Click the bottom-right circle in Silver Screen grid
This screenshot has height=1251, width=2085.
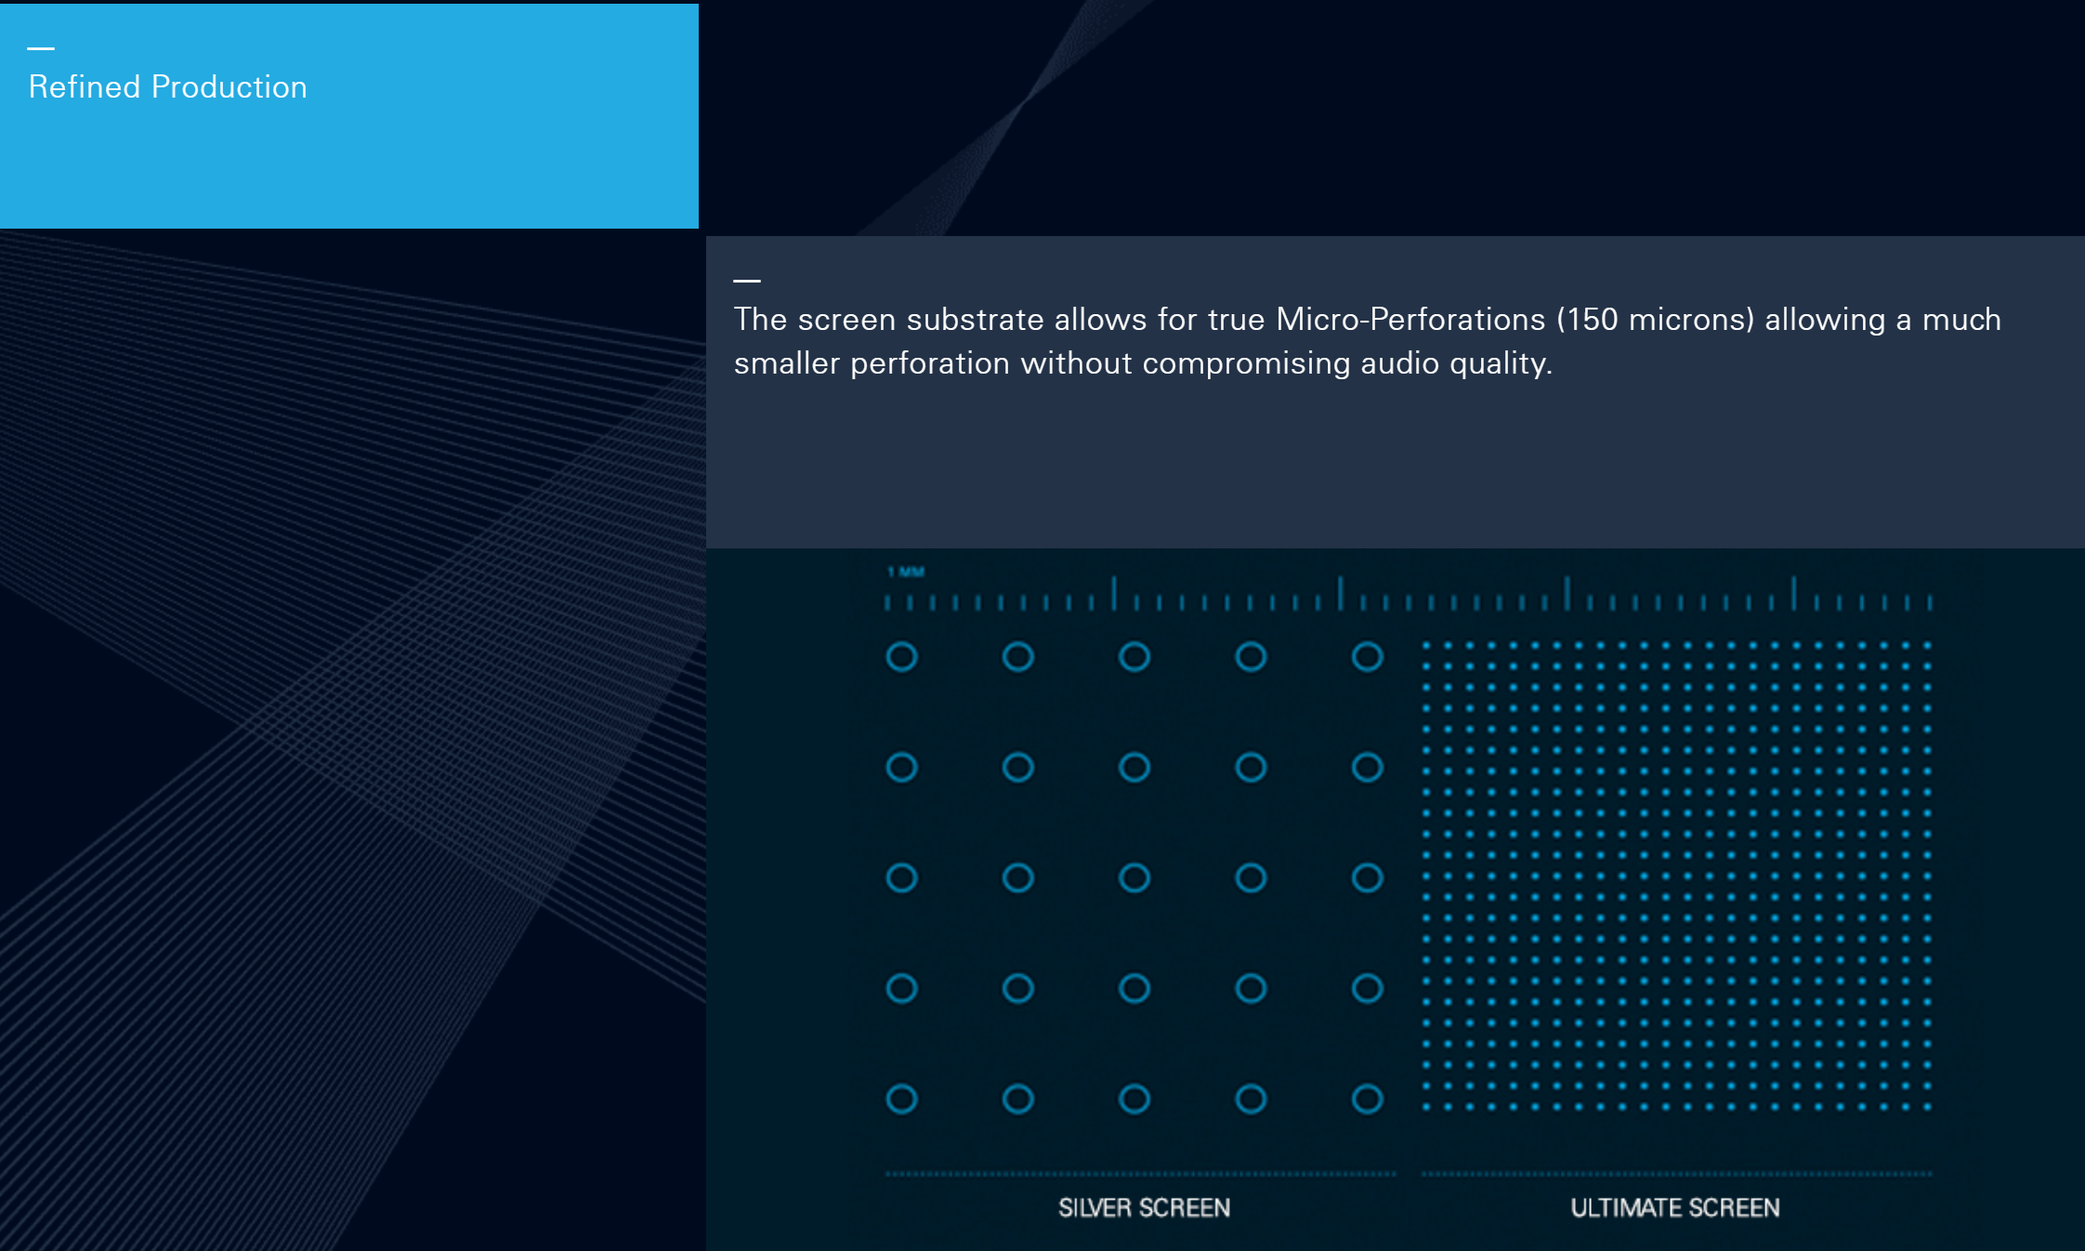[x=1367, y=1099]
